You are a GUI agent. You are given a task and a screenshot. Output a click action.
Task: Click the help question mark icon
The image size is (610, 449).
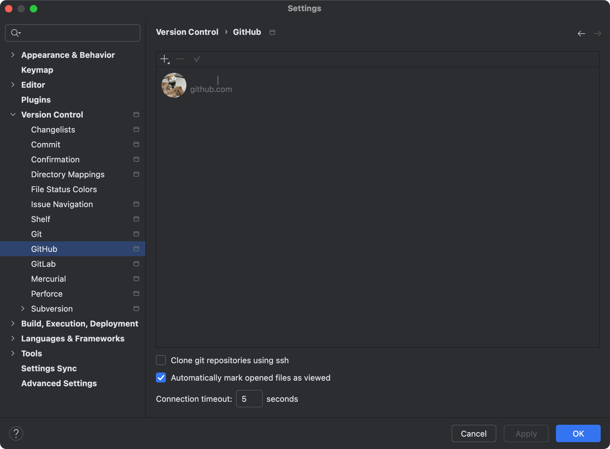pyautogui.click(x=16, y=433)
